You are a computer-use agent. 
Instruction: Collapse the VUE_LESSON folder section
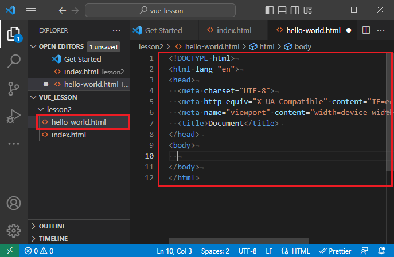[33, 97]
